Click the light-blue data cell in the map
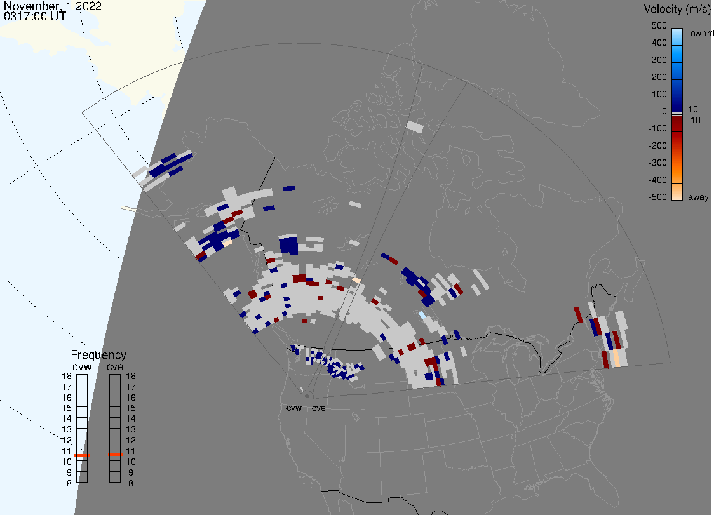Viewport: 714px width, 515px height. [422, 315]
